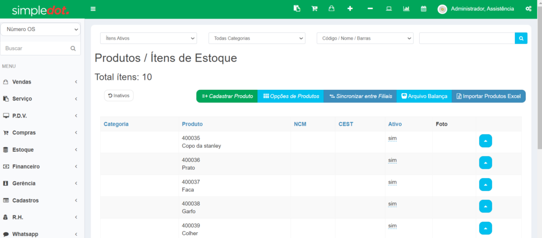Click the plus icon in top bar

[x=350, y=9]
